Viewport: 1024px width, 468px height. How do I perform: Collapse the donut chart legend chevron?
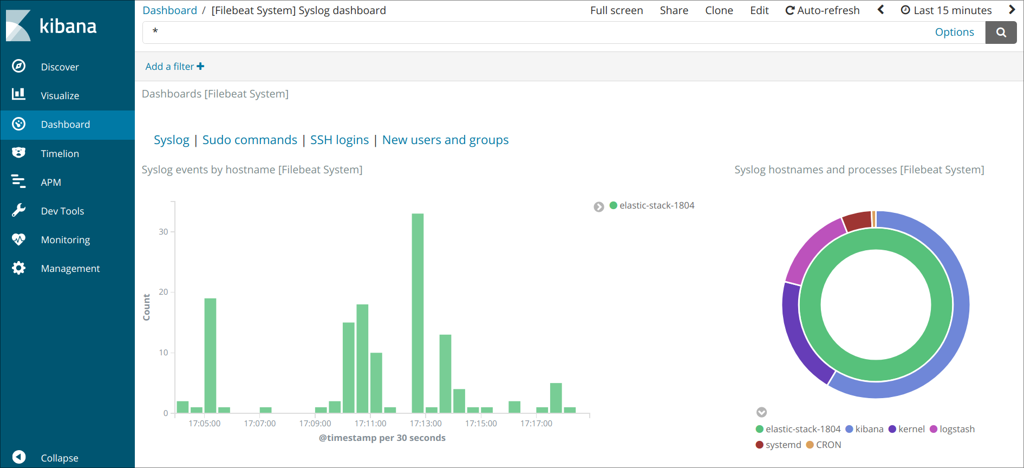pyautogui.click(x=761, y=412)
